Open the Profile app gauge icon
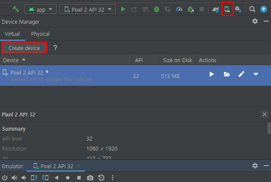The width and height of the screenshot is (271, 182). (x=179, y=9)
